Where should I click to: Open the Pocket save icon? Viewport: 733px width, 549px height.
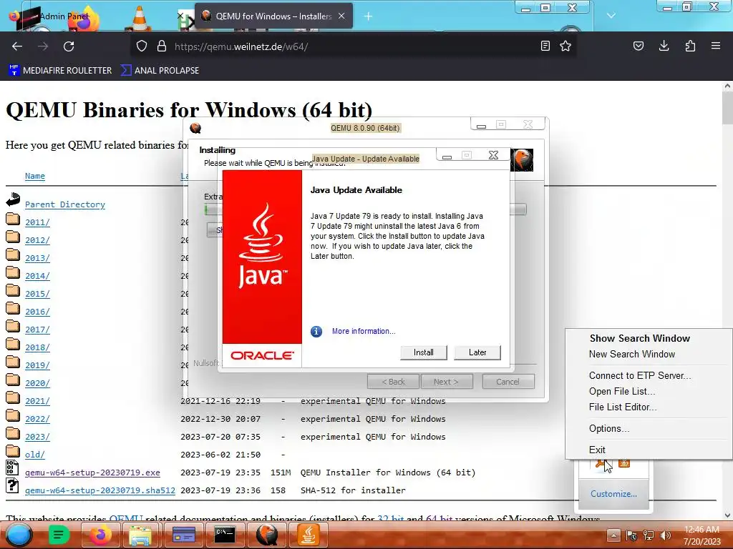tap(639, 46)
